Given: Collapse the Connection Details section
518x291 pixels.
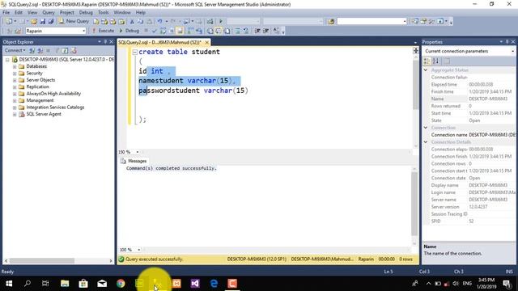Looking at the screenshot, I should 426,142.
